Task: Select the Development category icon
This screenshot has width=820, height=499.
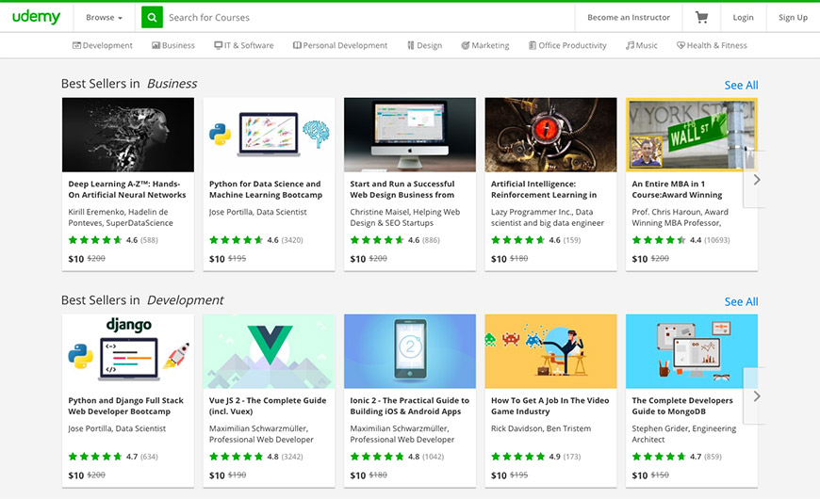Action: [77, 45]
